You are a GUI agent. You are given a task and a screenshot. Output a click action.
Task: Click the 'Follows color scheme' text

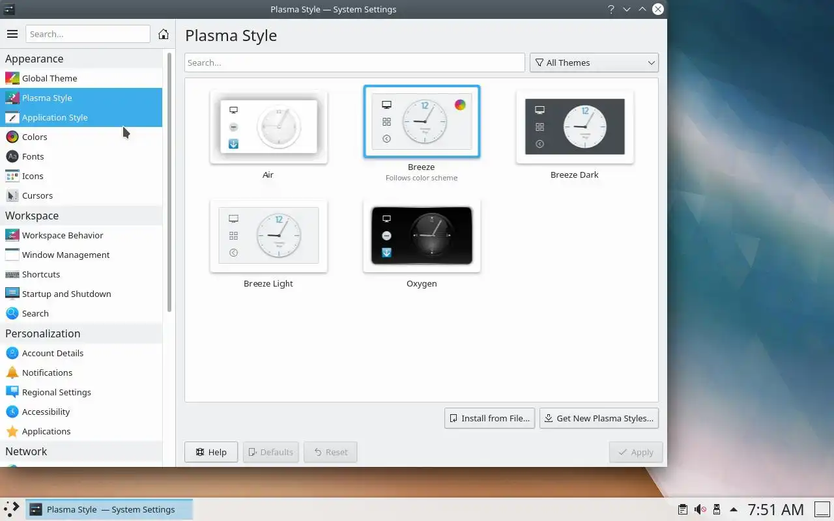point(422,178)
